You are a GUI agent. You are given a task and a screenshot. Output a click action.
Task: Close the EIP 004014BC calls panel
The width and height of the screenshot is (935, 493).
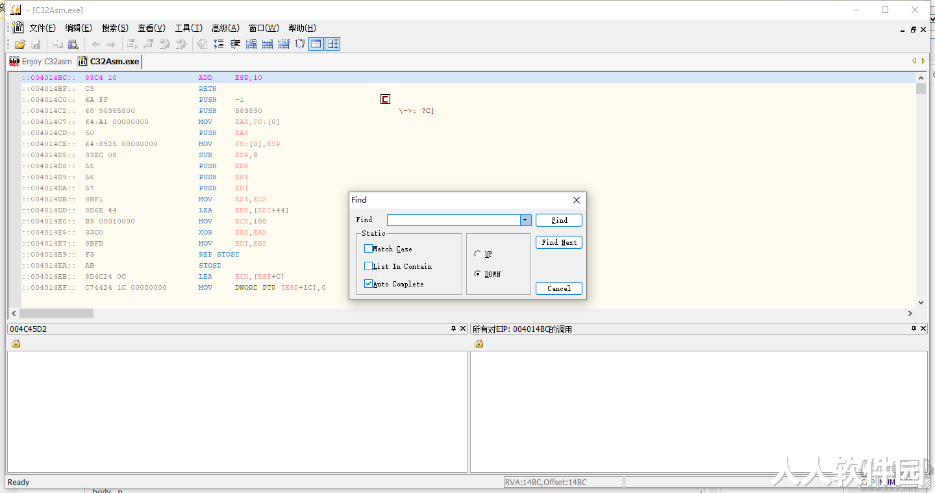(923, 329)
